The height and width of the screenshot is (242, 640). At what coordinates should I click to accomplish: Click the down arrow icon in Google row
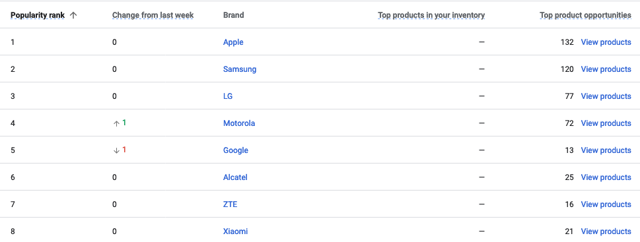(x=116, y=150)
